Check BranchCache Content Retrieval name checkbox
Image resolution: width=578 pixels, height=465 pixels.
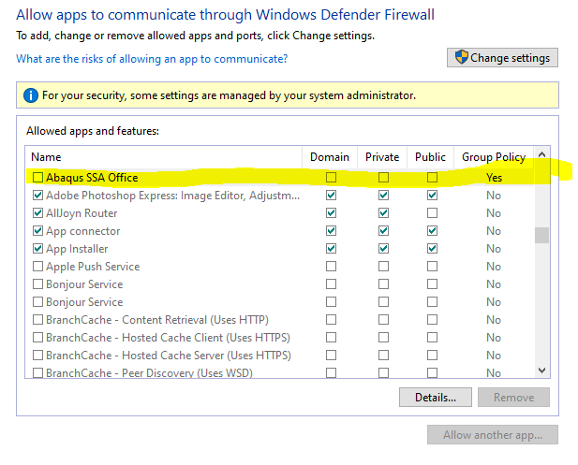pyautogui.click(x=37, y=320)
